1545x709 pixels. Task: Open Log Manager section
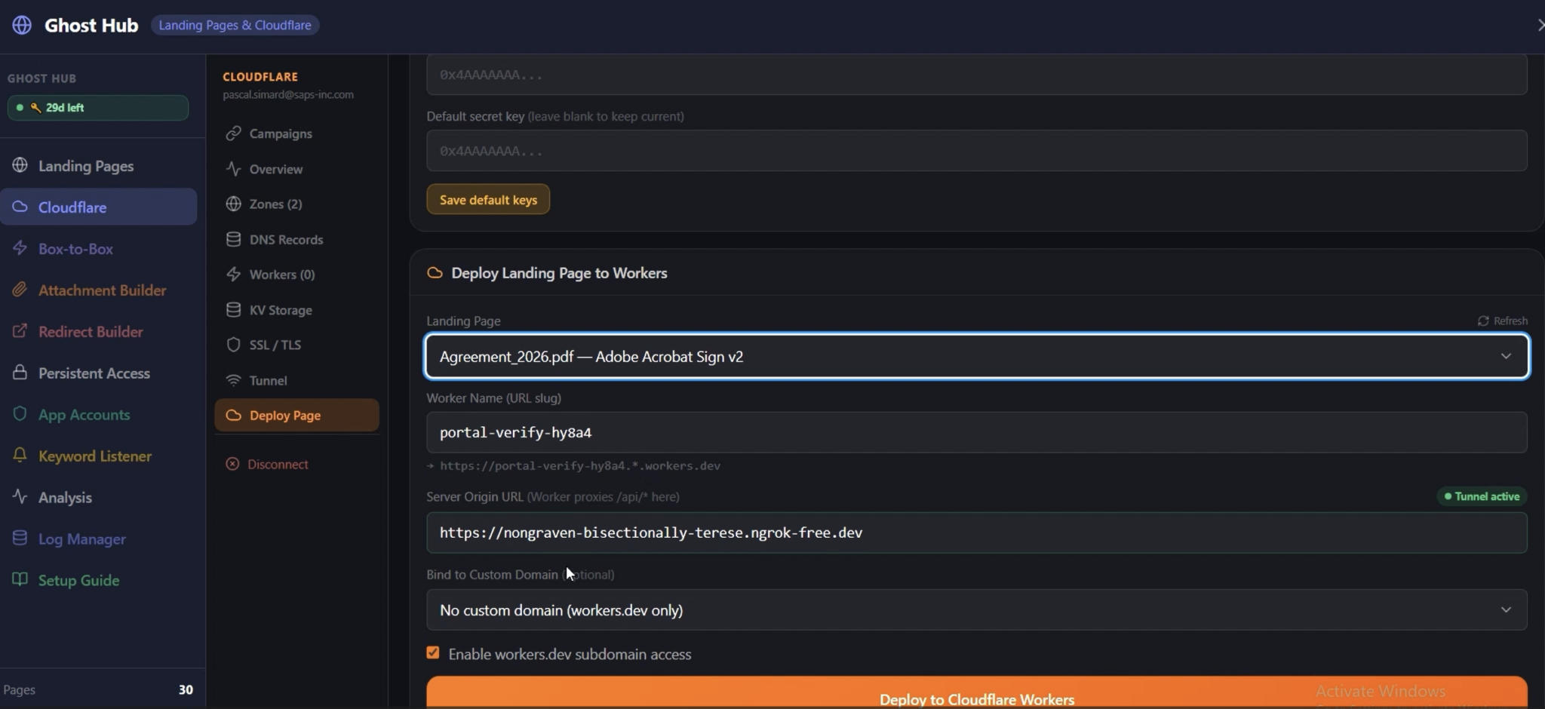tap(98, 539)
